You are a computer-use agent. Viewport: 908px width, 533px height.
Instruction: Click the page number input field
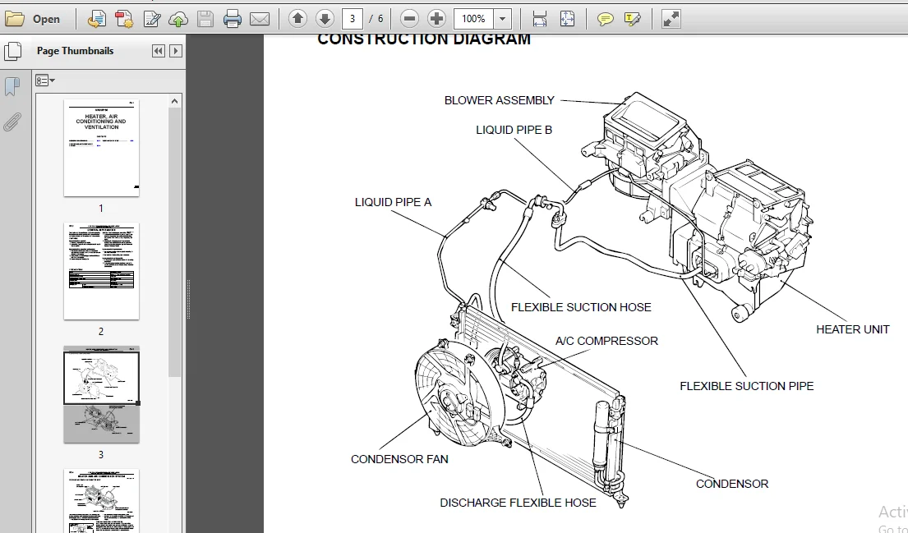tap(352, 19)
